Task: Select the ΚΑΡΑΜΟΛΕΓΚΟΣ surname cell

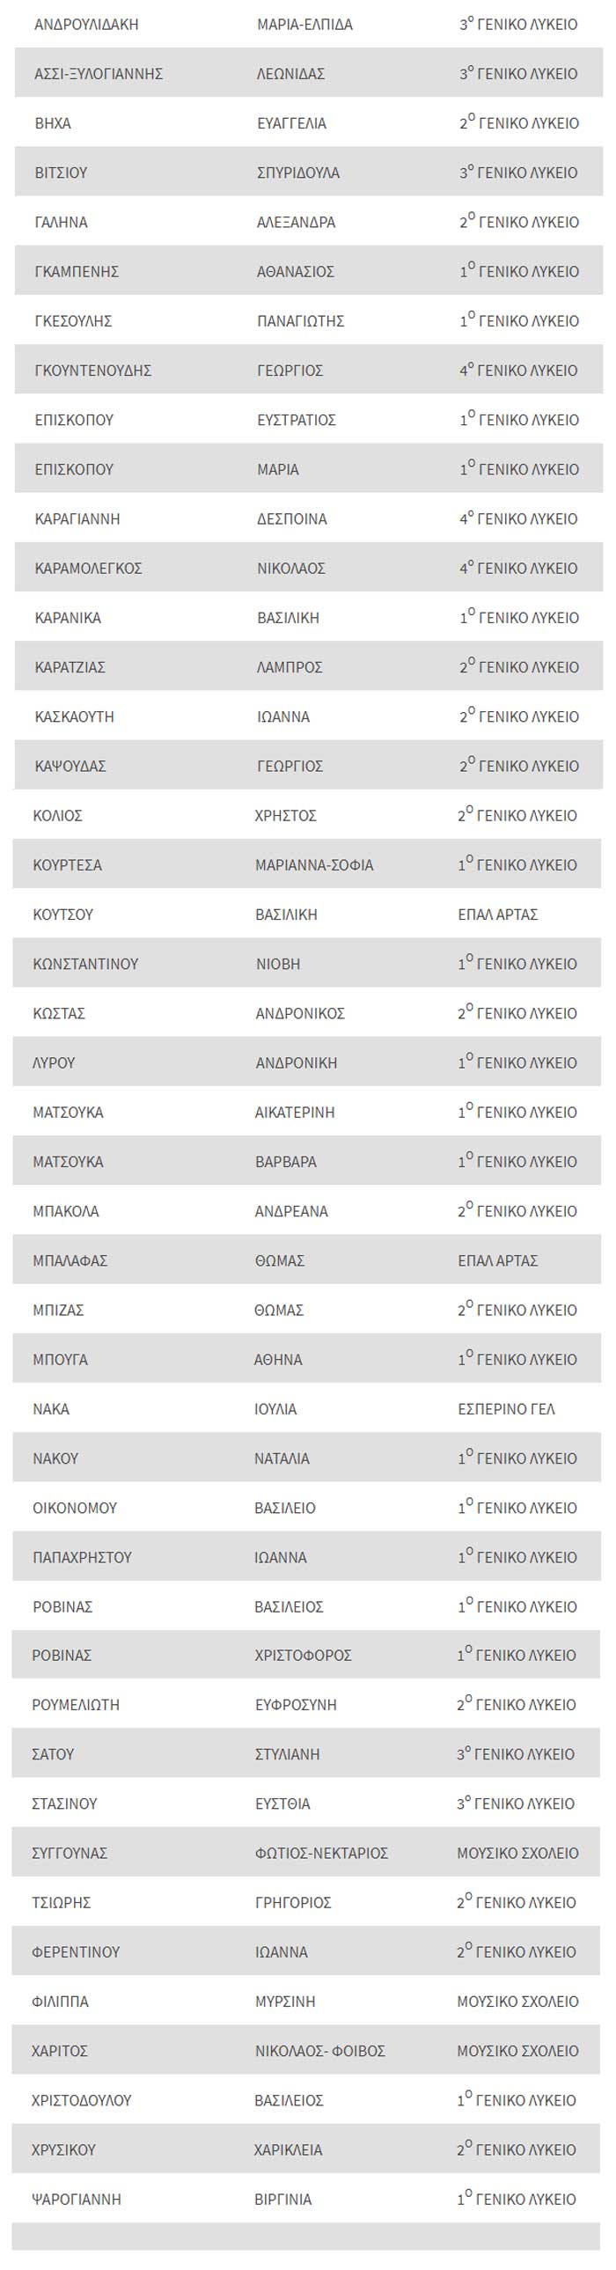Action: coord(88,569)
